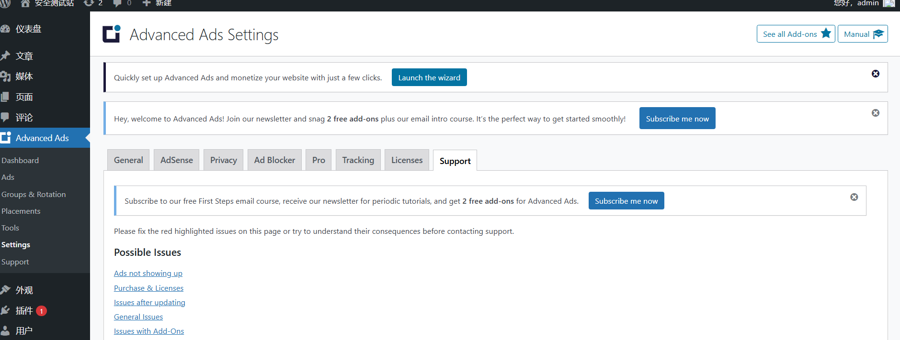Open Support in the sidebar submenu
900x340 pixels.
click(x=15, y=262)
